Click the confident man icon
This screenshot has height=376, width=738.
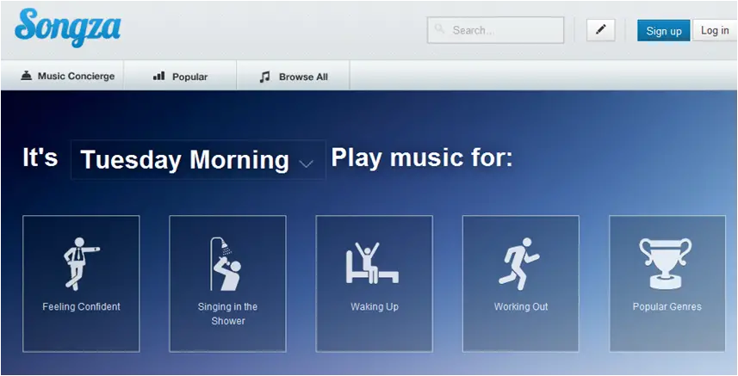(81, 263)
